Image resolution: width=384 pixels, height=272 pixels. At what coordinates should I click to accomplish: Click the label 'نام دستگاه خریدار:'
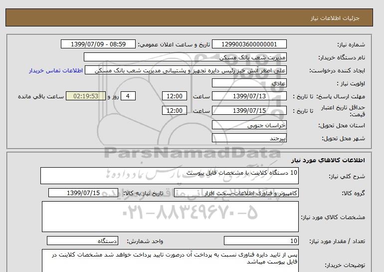(342, 57)
